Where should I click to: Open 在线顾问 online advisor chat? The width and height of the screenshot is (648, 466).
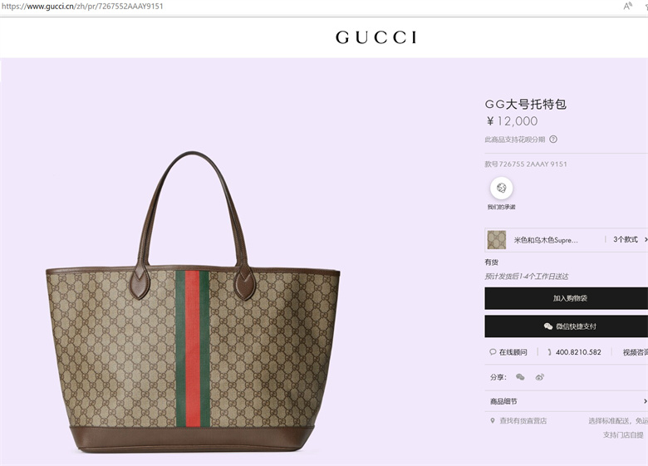508,352
